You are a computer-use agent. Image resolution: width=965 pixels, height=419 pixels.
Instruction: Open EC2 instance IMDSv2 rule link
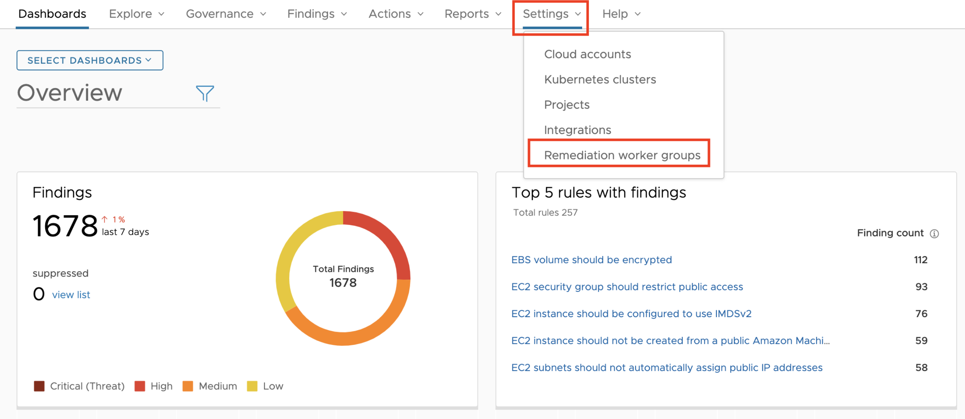[631, 313]
